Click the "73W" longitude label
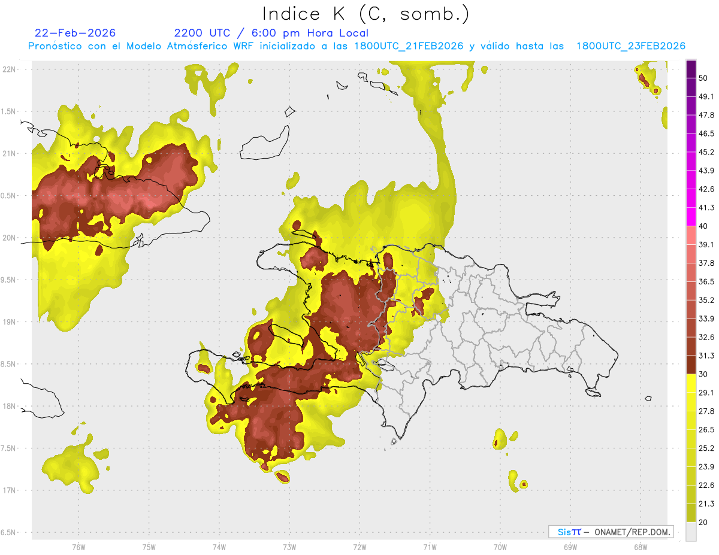Image resolution: width=719 pixels, height=555 pixels. [289, 547]
